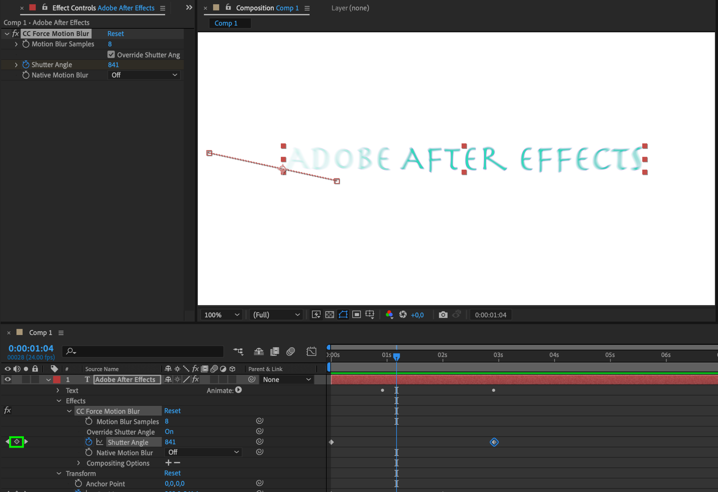Viewport: 718px width, 492px height.
Task: Open the magnification ratio dropdown
Action: click(x=222, y=314)
